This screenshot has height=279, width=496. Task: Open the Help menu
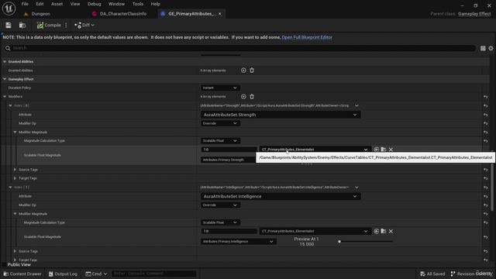[x=155, y=4]
